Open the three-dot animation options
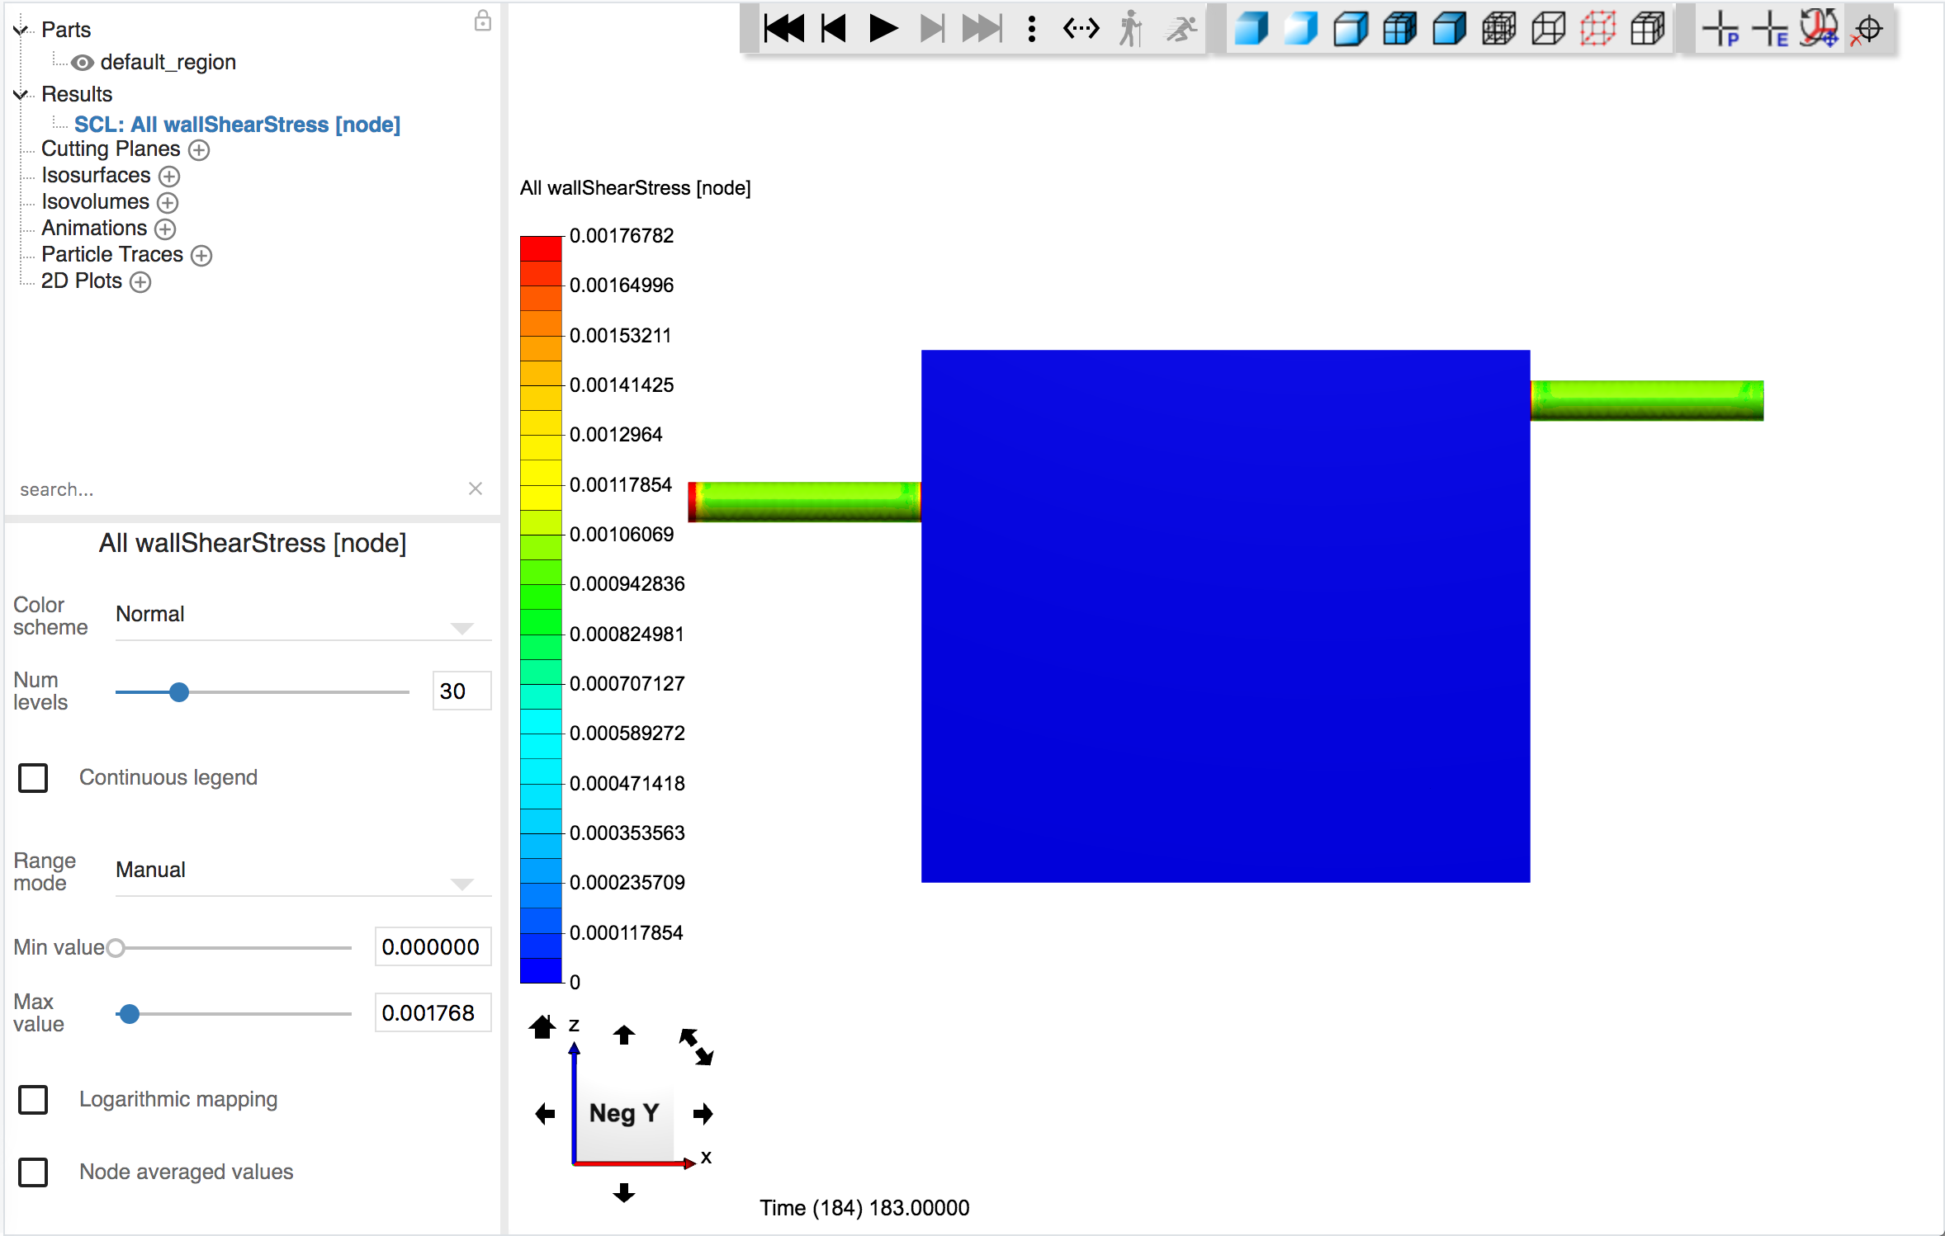Viewport: 1945px width, 1236px height. (1031, 29)
